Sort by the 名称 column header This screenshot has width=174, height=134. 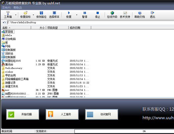(16, 27)
